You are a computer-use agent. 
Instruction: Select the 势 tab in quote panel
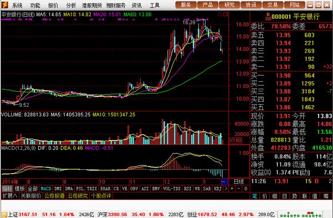295,196
